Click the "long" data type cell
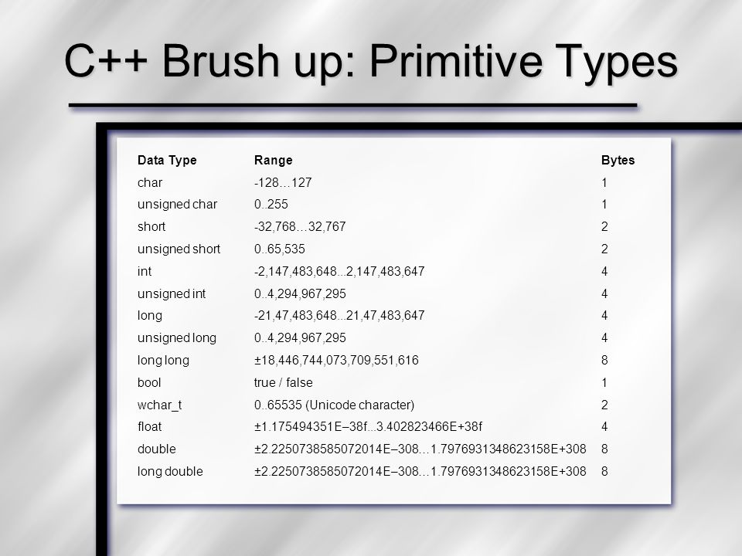Image resolution: width=742 pixels, height=556 pixels. (149, 316)
